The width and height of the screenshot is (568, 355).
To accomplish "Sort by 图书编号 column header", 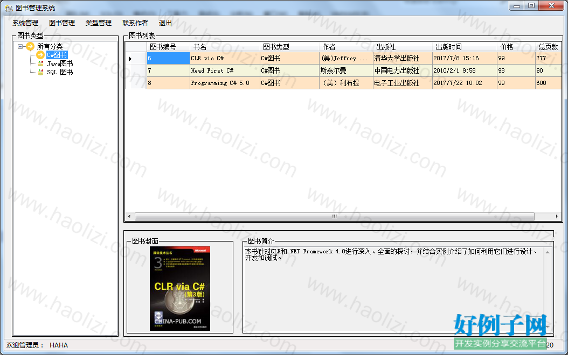I will pyautogui.click(x=169, y=47).
